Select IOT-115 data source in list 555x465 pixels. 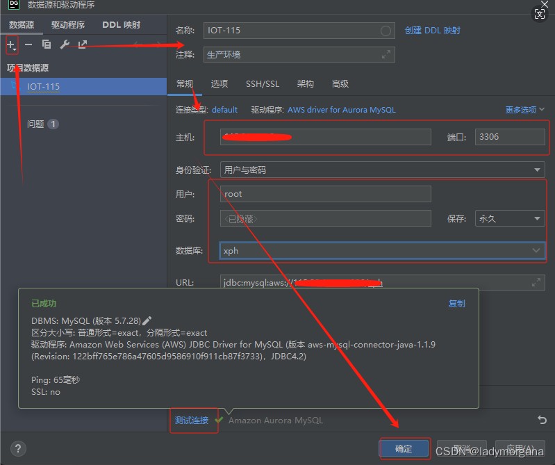(83, 86)
